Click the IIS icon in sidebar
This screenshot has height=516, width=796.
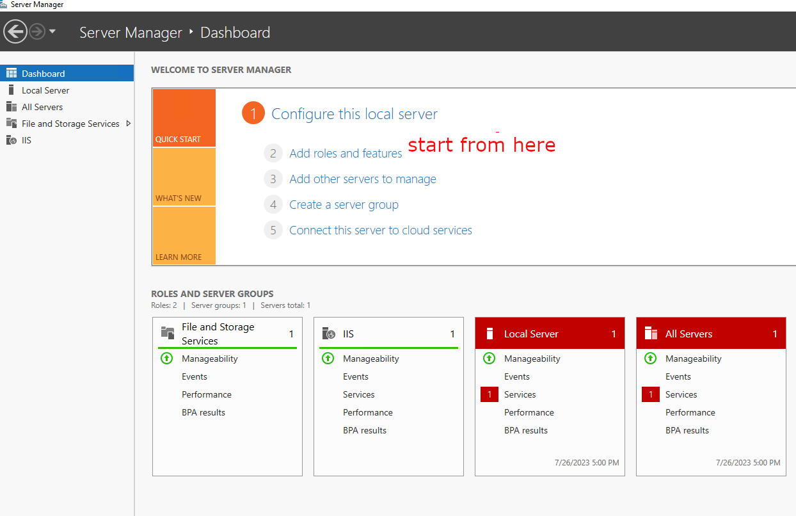[11, 140]
